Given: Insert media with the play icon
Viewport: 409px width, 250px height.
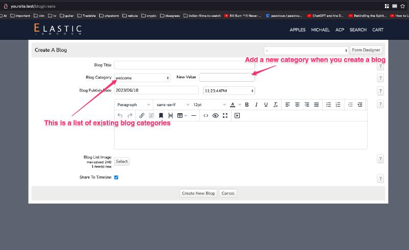Looking at the screenshot, I should tap(237, 116).
